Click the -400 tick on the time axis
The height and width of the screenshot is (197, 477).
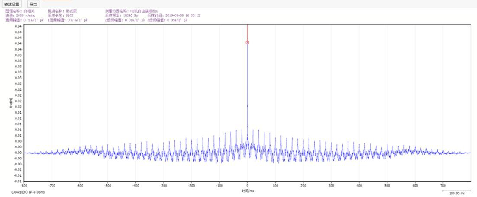135,186
